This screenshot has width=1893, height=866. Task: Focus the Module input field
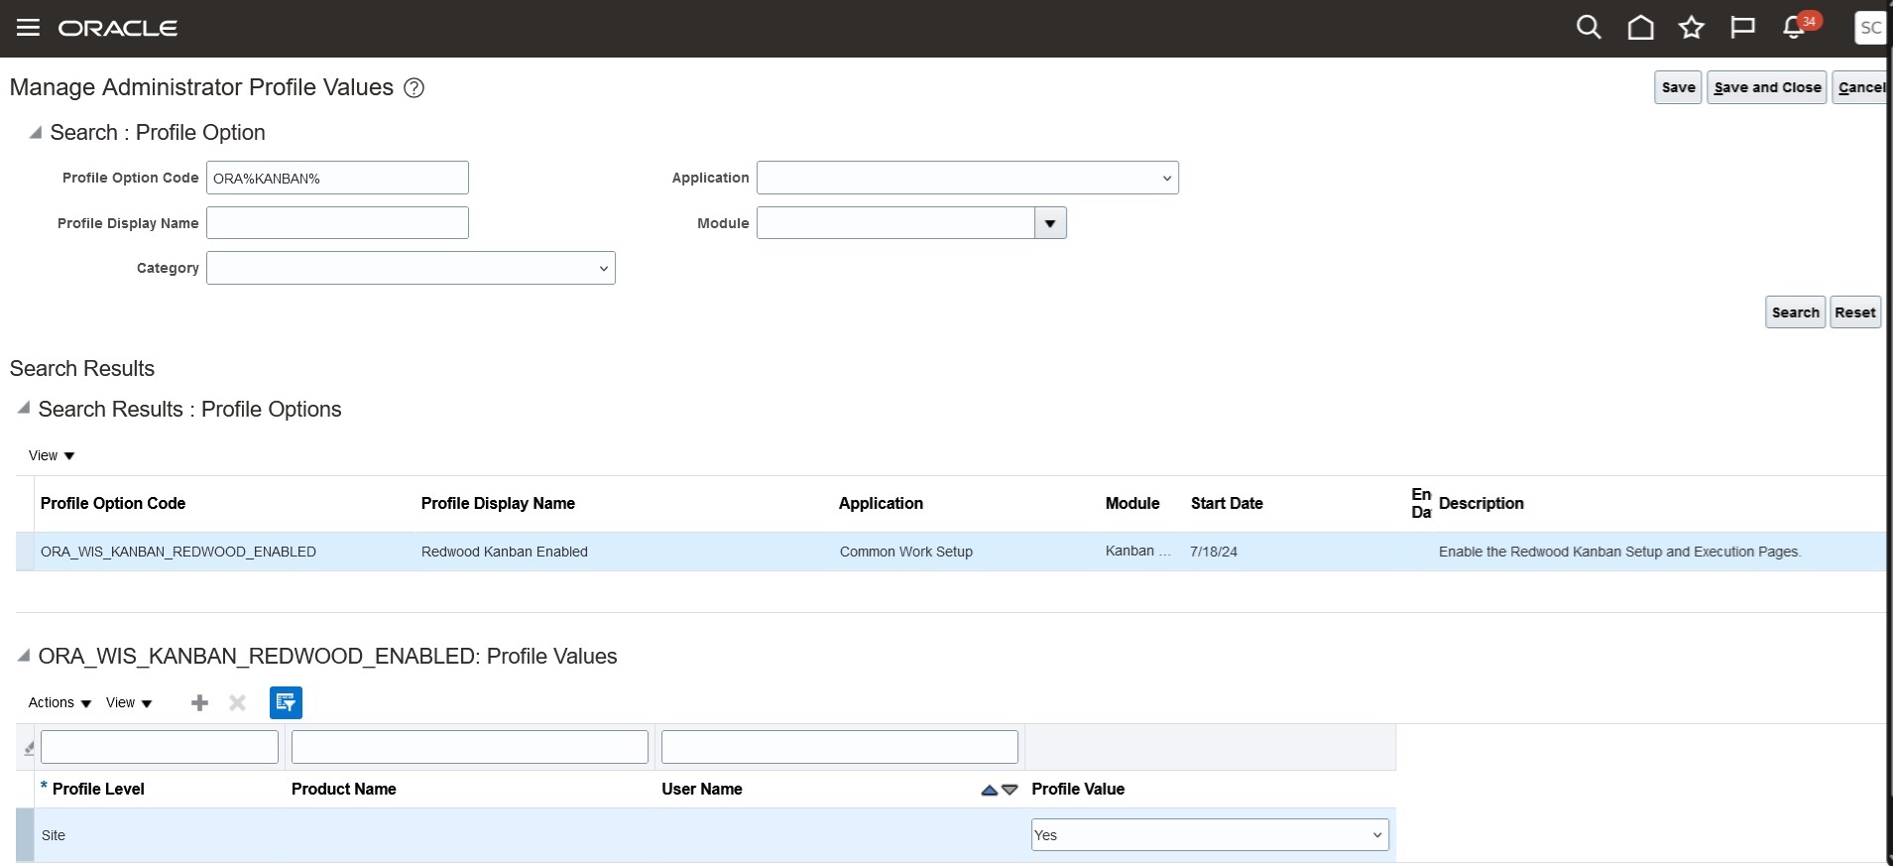[895, 223]
